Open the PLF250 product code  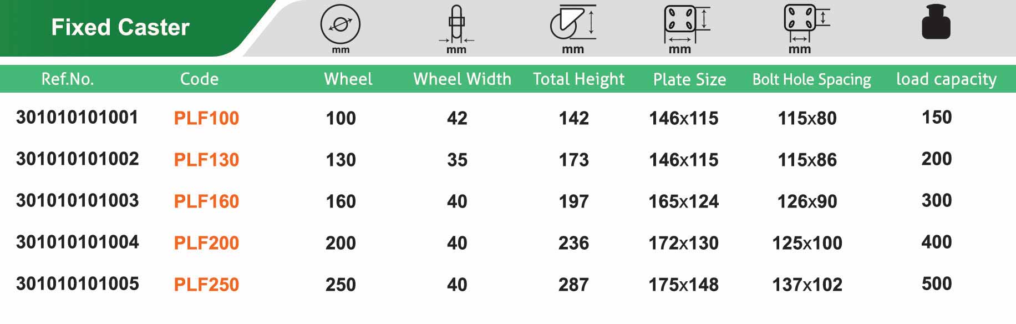[206, 285]
